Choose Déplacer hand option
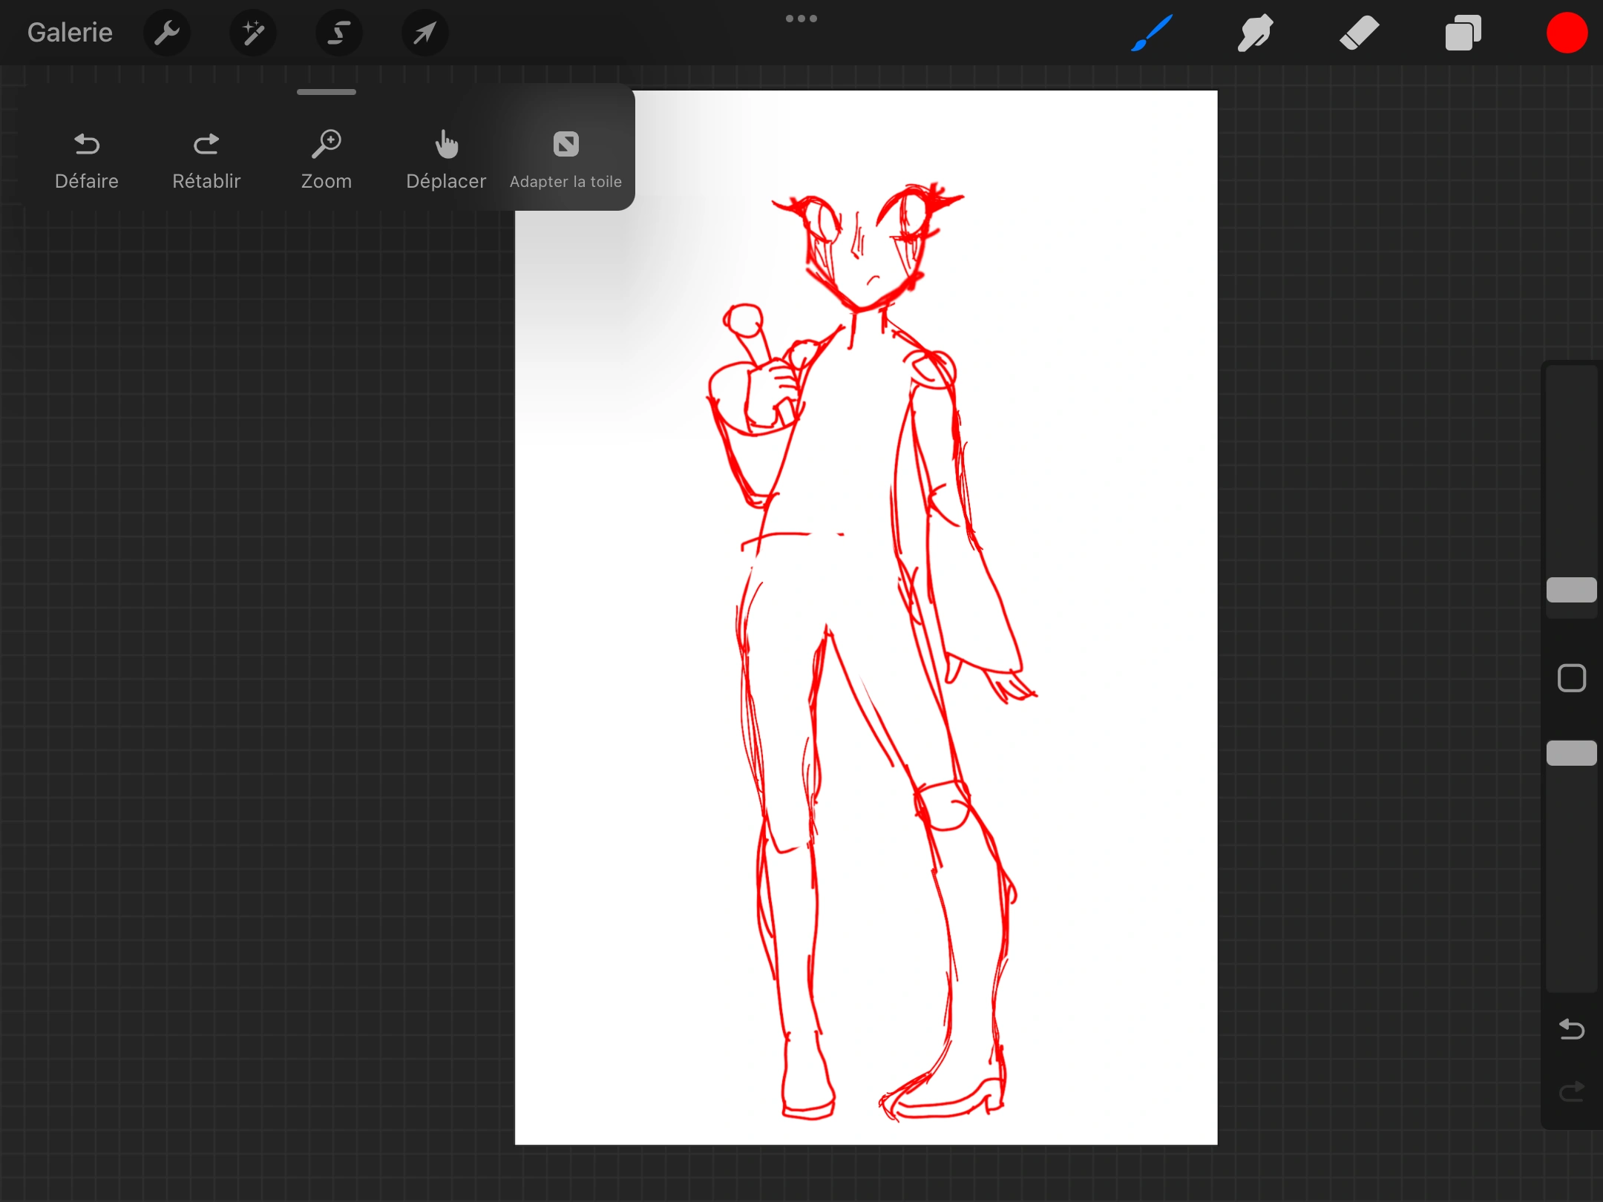The image size is (1603, 1202). coord(446,160)
